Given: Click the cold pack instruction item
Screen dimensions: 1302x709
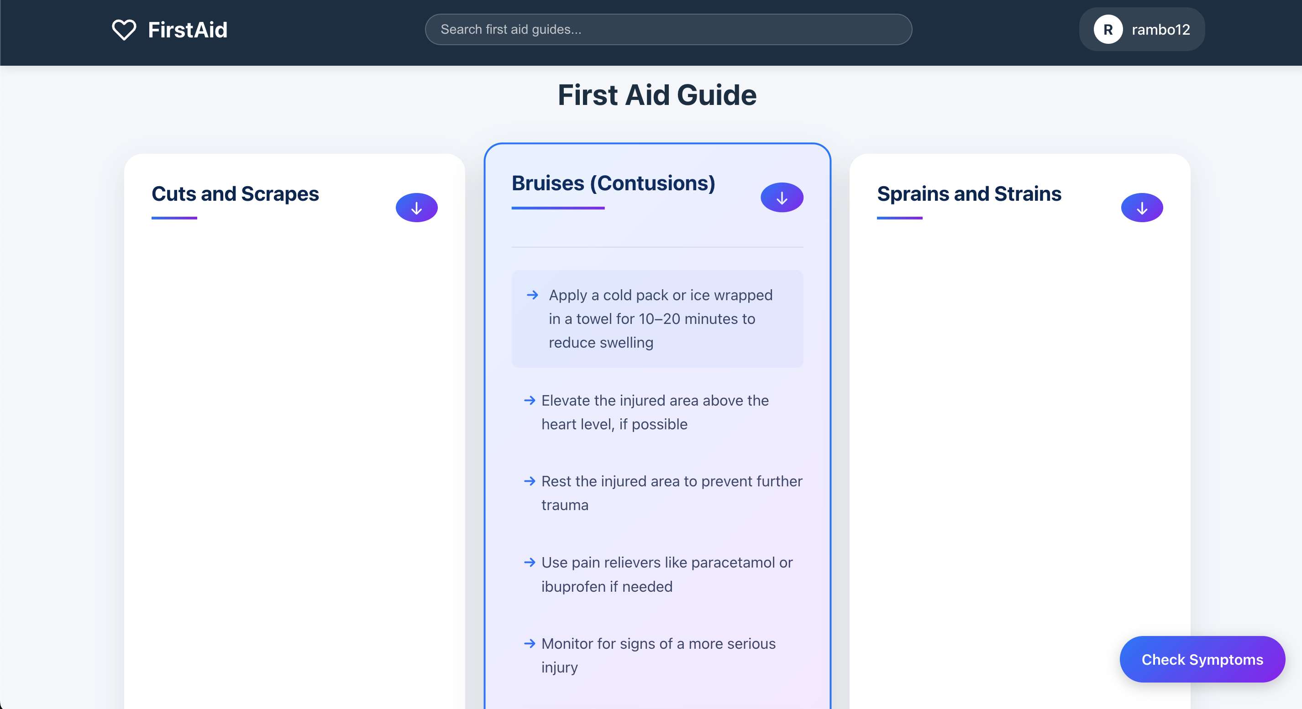Looking at the screenshot, I should coord(657,318).
